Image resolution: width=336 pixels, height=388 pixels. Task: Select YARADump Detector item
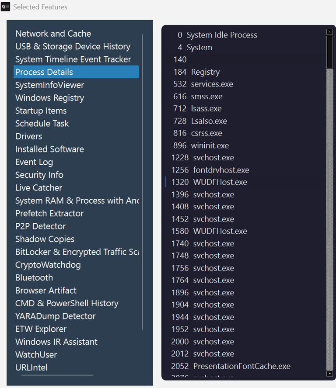(x=55, y=316)
